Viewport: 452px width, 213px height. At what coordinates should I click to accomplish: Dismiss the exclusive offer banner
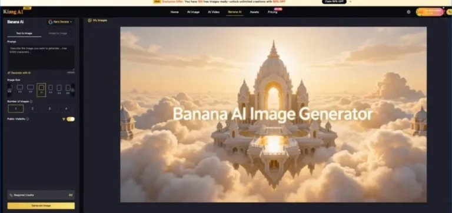coord(351,1)
